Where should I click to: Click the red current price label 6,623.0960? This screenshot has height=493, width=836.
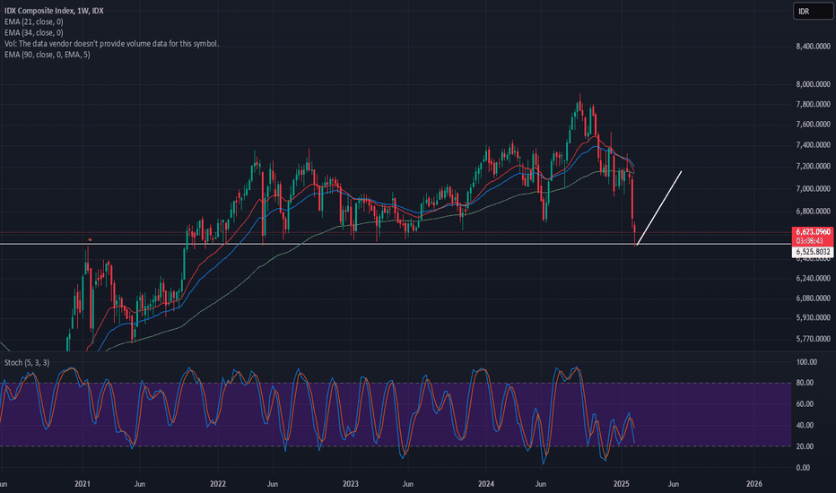(x=813, y=232)
